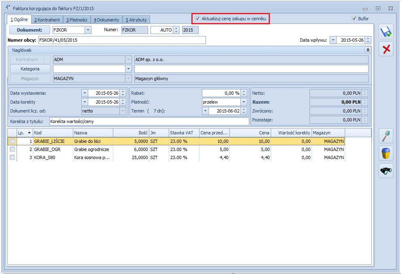Viewport: 401px width, 274px height.
Task: Save the correction invoice with the disk icon
Action: (386, 32)
